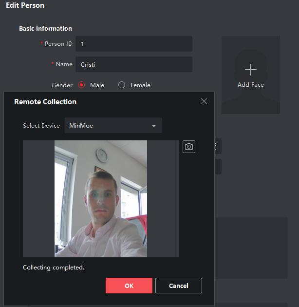Click the Gender field label

[62, 85]
